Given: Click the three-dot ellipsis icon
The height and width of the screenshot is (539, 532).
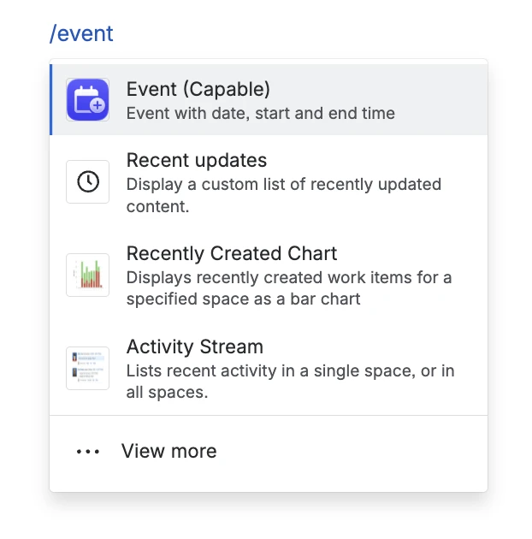Looking at the screenshot, I should point(88,452).
